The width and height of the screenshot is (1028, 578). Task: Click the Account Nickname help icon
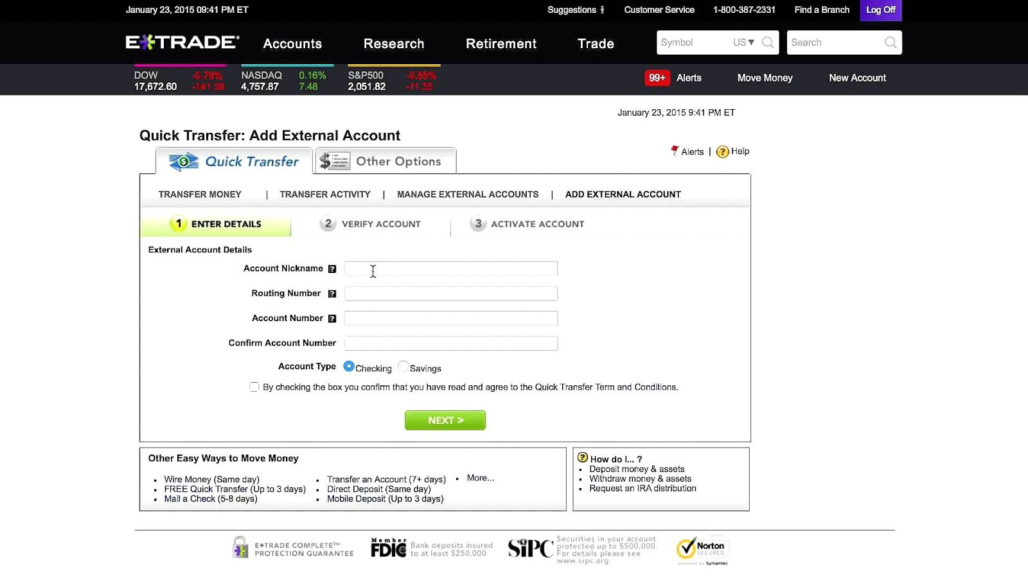tap(332, 268)
